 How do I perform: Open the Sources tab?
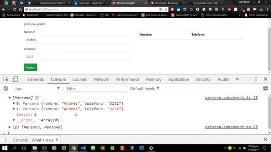point(80,79)
